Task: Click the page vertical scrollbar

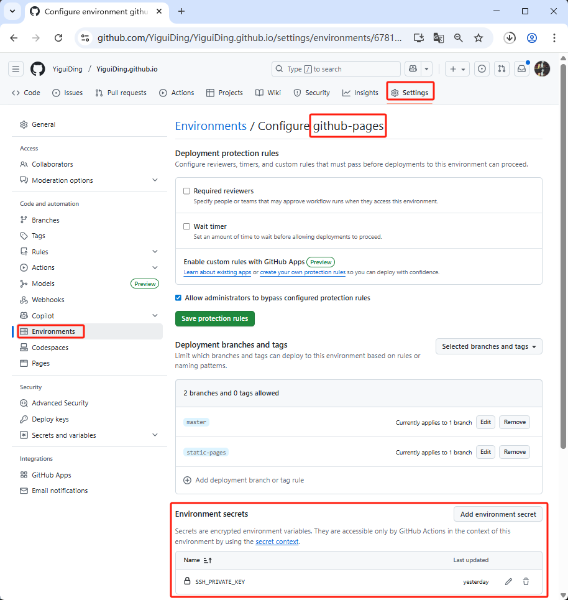Action: 563,249
